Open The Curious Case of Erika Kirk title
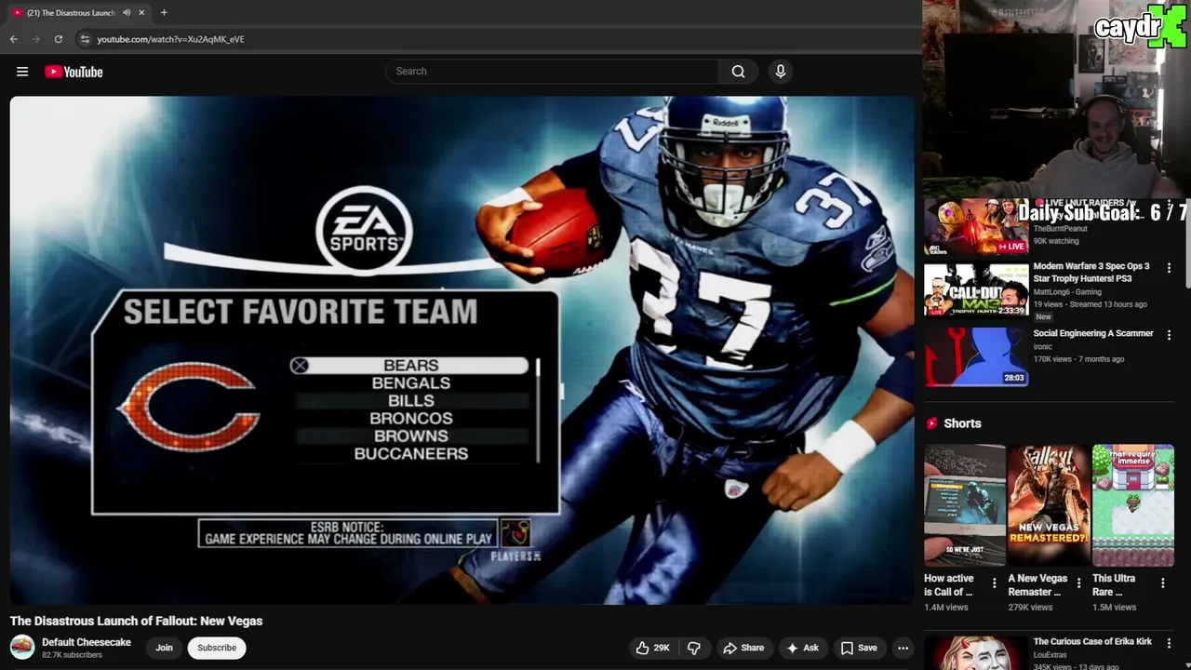Viewport: 1191px width, 670px height. click(1092, 641)
